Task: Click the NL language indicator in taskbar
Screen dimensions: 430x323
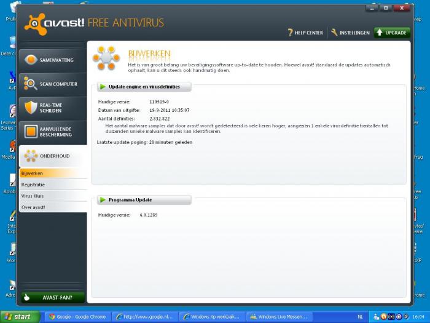Action: pos(361,317)
